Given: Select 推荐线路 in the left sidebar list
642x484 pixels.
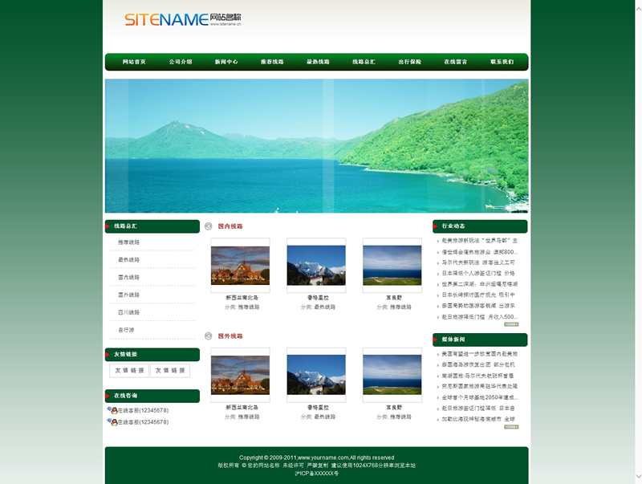Looking at the screenshot, I should coord(128,242).
